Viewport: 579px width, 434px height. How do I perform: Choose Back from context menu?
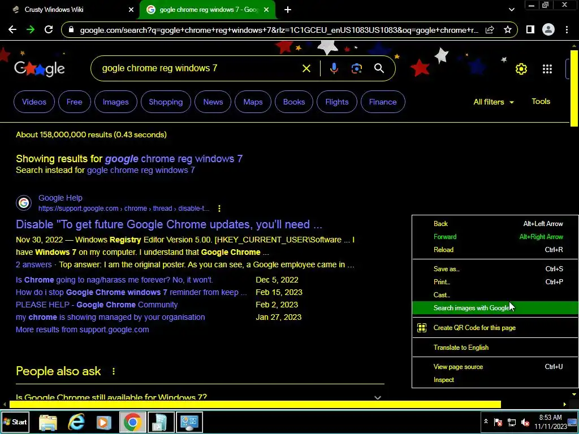(495, 224)
